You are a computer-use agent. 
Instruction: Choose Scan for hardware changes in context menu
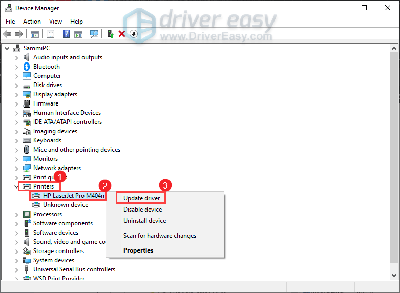[x=160, y=235]
